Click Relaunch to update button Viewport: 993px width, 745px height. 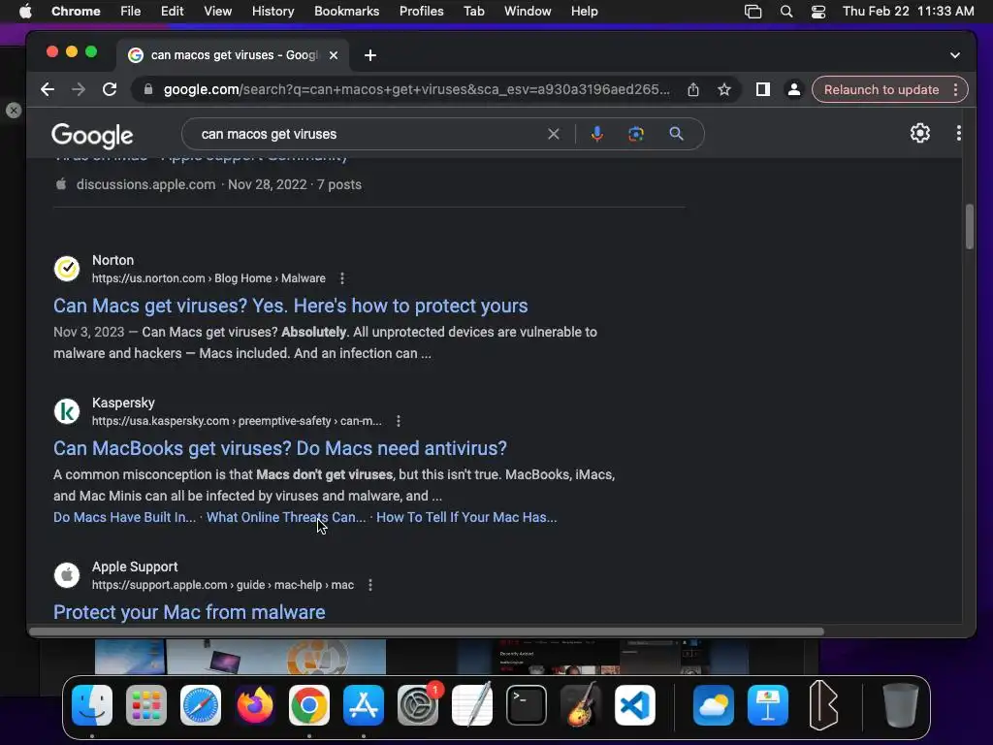[x=881, y=89]
